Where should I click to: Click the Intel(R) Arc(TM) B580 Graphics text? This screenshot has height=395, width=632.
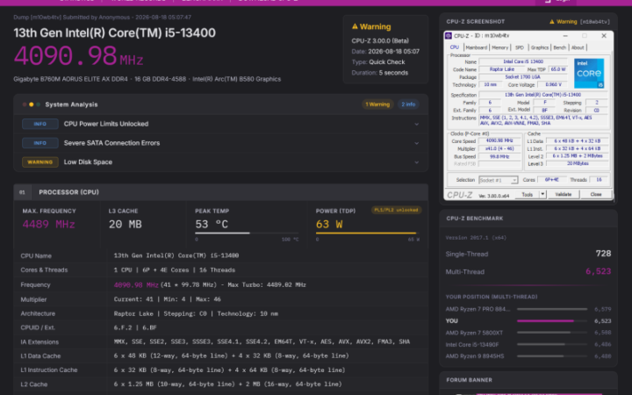pyautogui.click(x=237, y=79)
